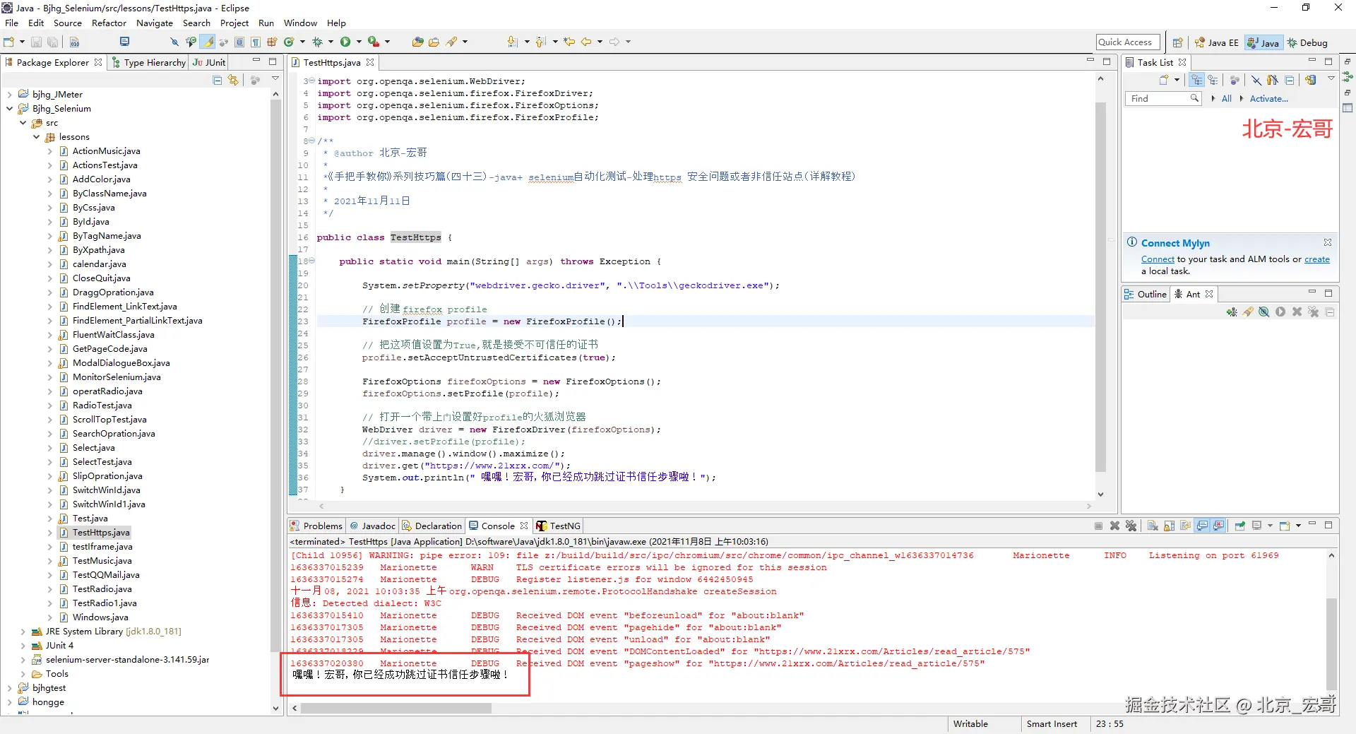Click the Debug bug toolbar icon
The image size is (1356, 734).
[x=317, y=42]
